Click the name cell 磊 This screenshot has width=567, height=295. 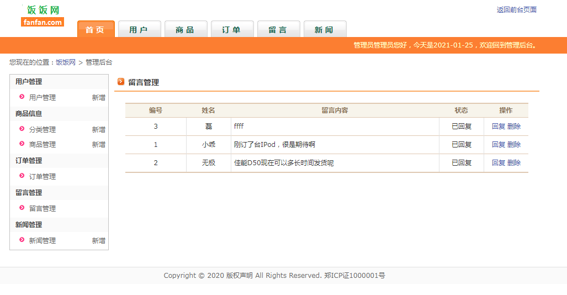(x=209, y=127)
